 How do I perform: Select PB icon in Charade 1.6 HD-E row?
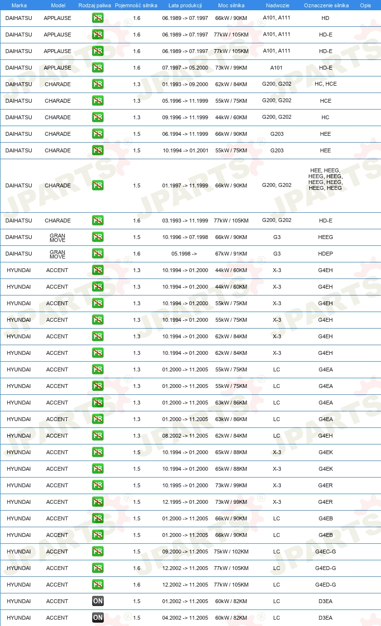pos(97,221)
